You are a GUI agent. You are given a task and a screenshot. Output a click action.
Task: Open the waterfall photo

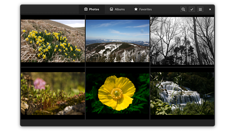click(x=182, y=94)
